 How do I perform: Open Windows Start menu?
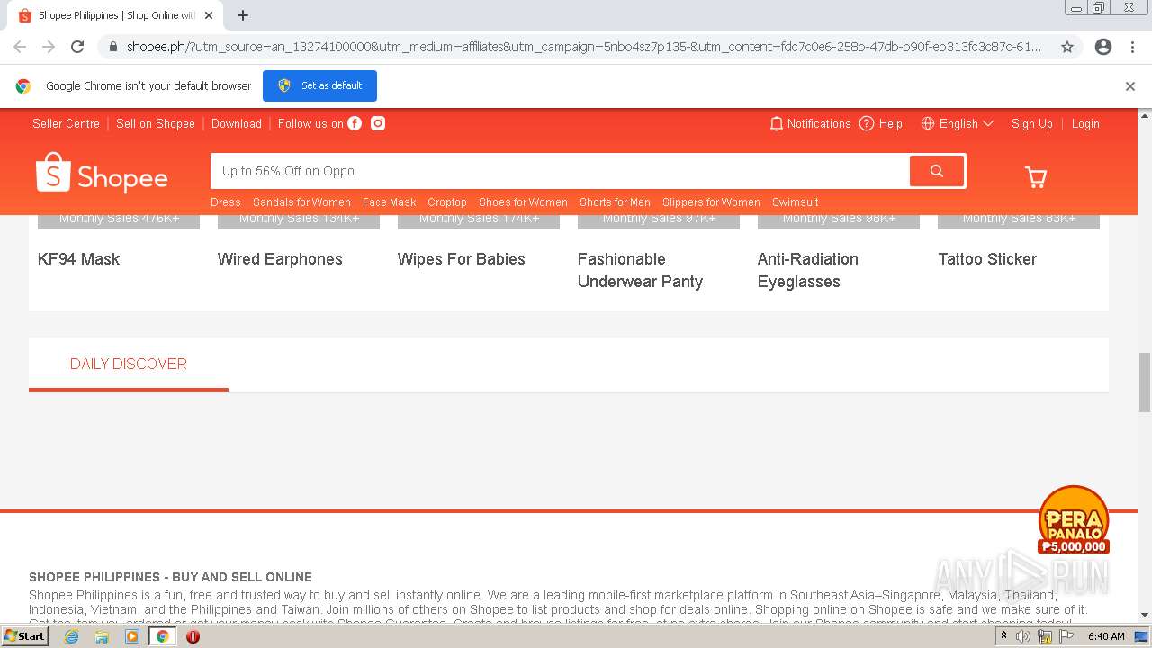click(25, 636)
